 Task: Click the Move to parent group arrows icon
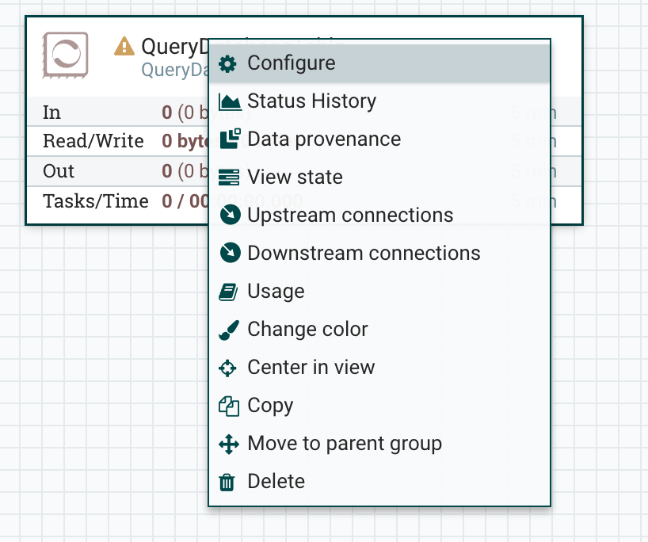(x=228, y=443)
